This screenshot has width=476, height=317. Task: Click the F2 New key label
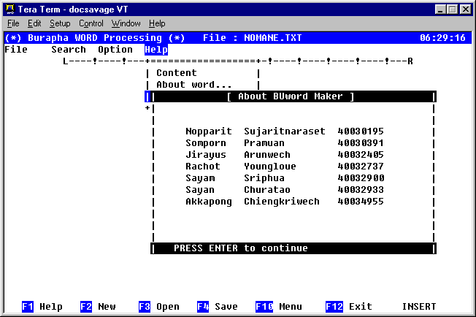[x=98, y=306]
